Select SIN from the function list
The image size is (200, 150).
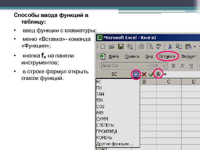[118, 100]
